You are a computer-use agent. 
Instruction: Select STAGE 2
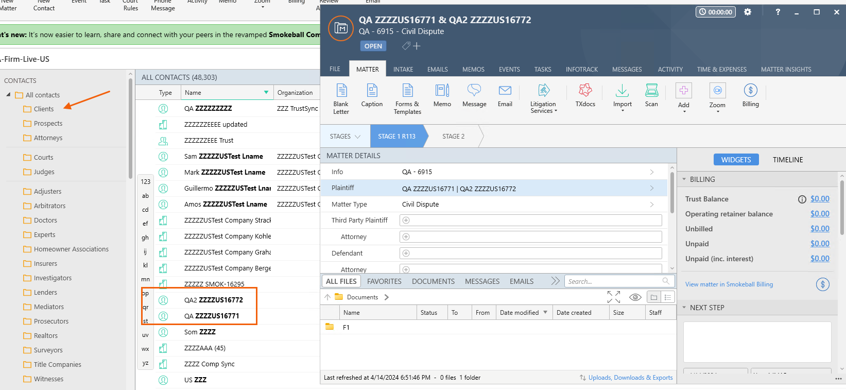click(x=454, y=137)
